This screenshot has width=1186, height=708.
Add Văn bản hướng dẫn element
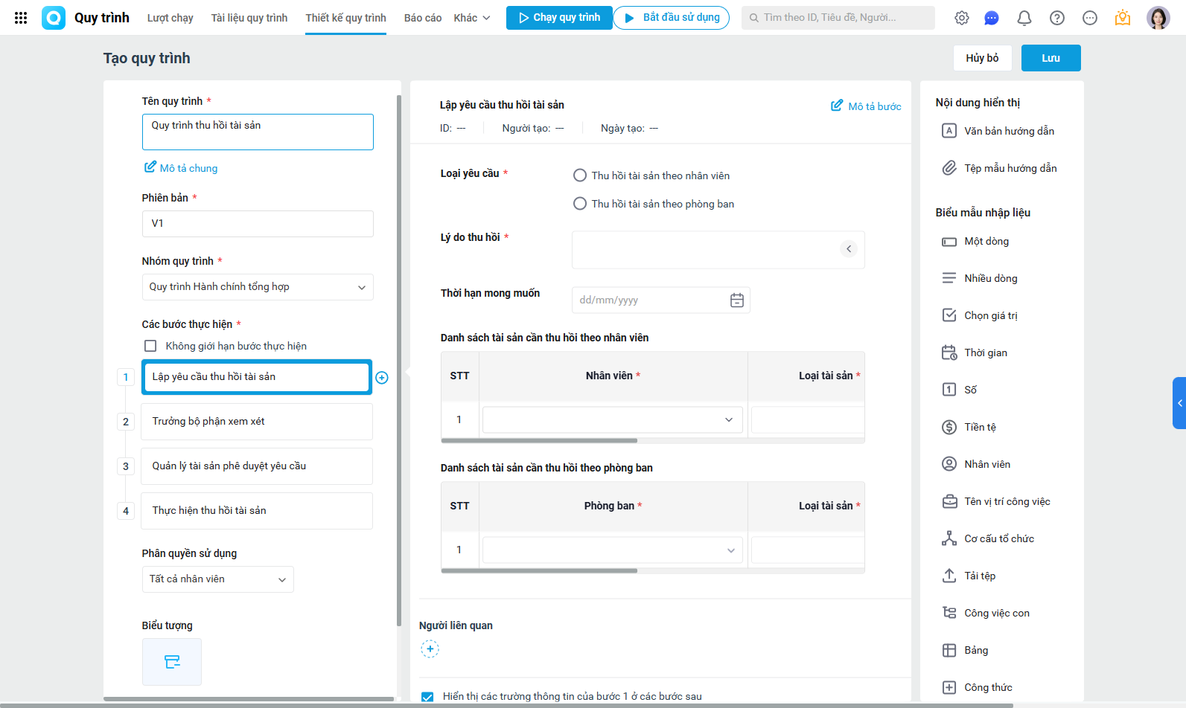(x=1000, y=131)
